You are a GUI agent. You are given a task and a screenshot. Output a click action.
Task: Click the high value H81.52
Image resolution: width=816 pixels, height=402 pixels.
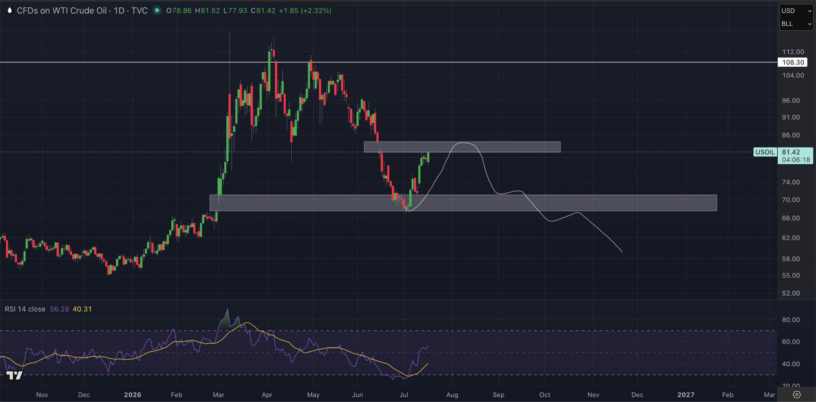[207, 11]
